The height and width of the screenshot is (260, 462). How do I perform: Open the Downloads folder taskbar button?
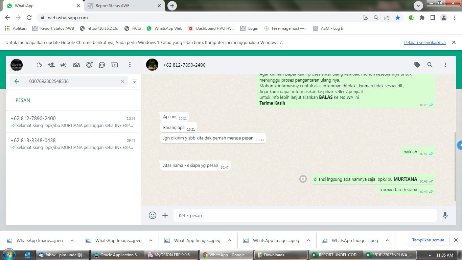pyautogui.click(x=280, y=255)
